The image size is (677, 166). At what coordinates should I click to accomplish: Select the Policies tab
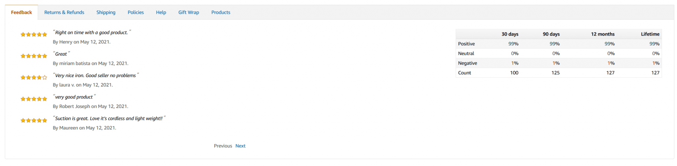[x=136, y=13]
